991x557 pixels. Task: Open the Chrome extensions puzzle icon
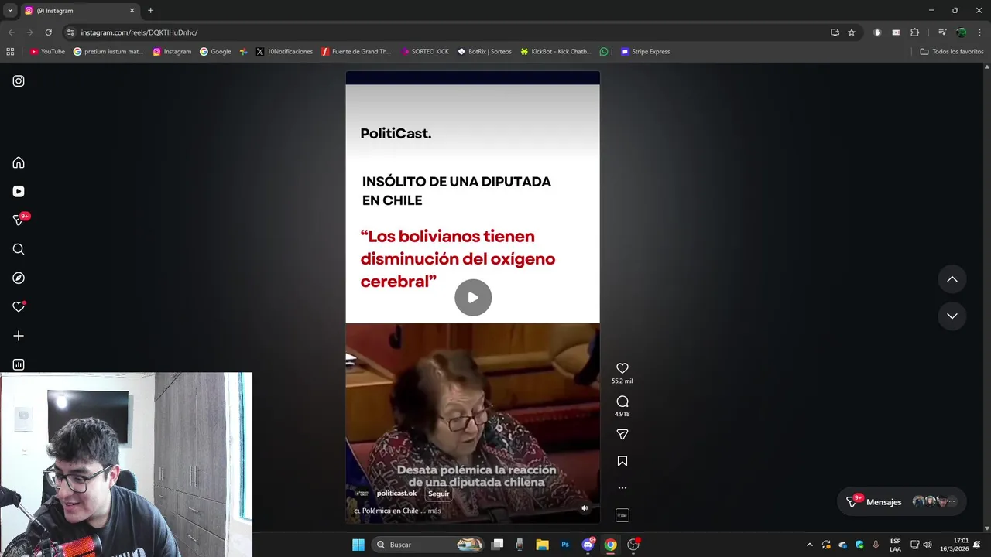pyautogui.click(x=915, y=32)
